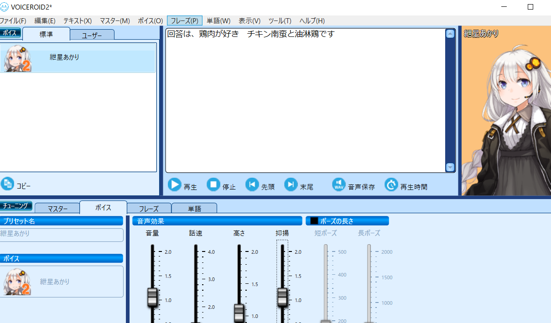Image resolution: width=551 pixels, height=323 pixels.
Task: Open the マスター(M) menu
Action: [x=115, y=21]
